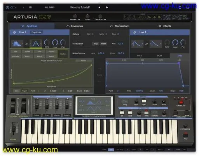The image size is (199, 156).
Task: Open the Amp envelope tab
Action: tap(180, 56)
